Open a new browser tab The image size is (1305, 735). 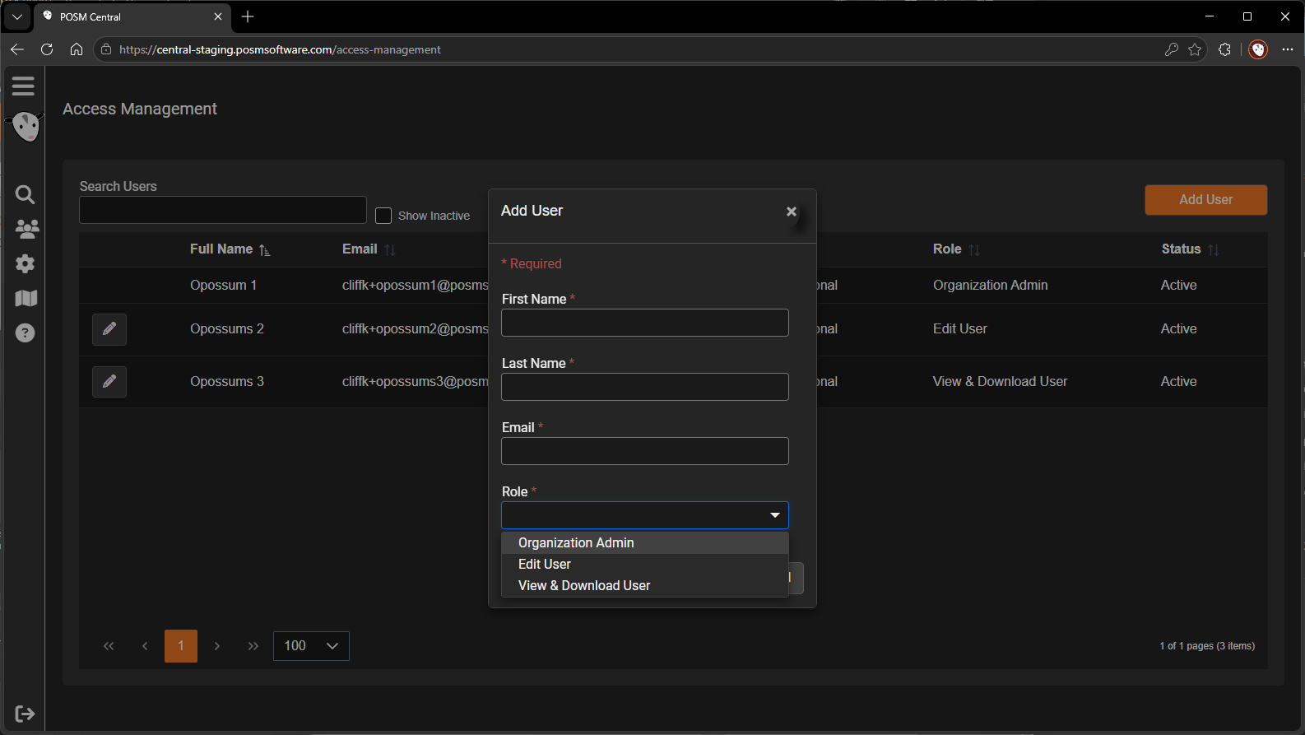click(x=248, y=16)
